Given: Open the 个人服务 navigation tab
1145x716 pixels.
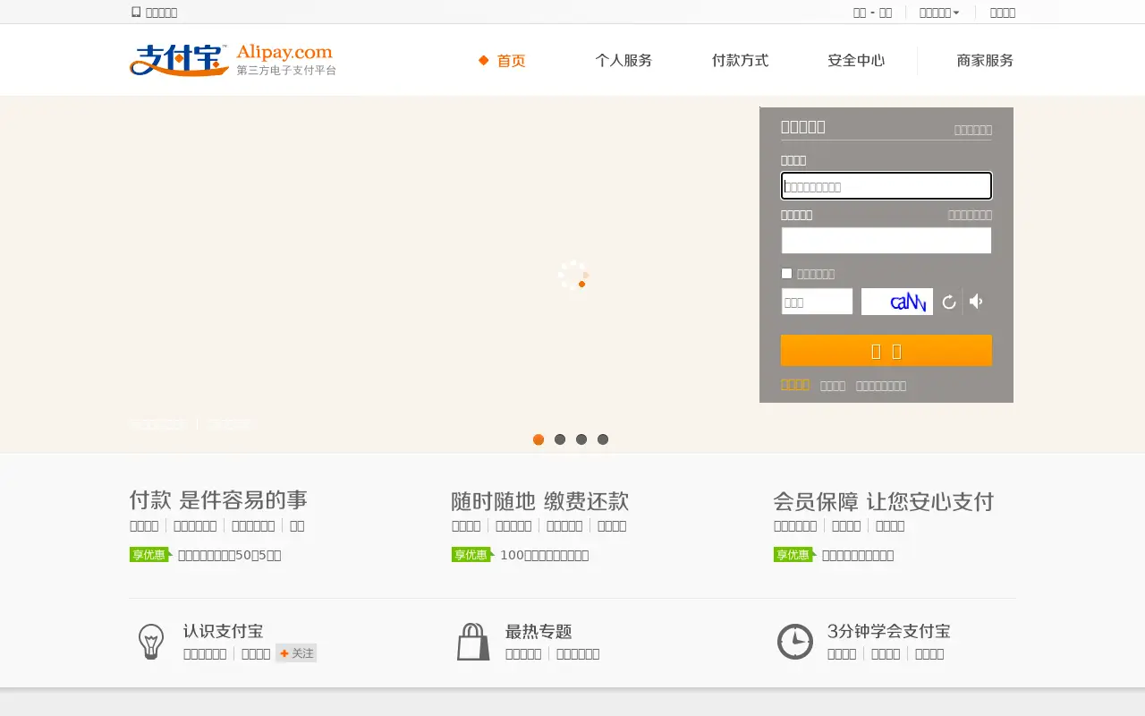Looking at the screenshot, I should pyautogui.click(x=623, y=61).
